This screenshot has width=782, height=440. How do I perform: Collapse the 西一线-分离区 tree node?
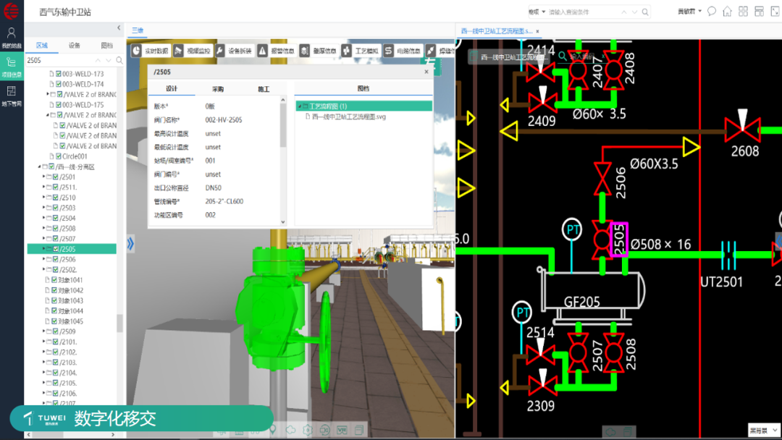click(x=39, y=166)
